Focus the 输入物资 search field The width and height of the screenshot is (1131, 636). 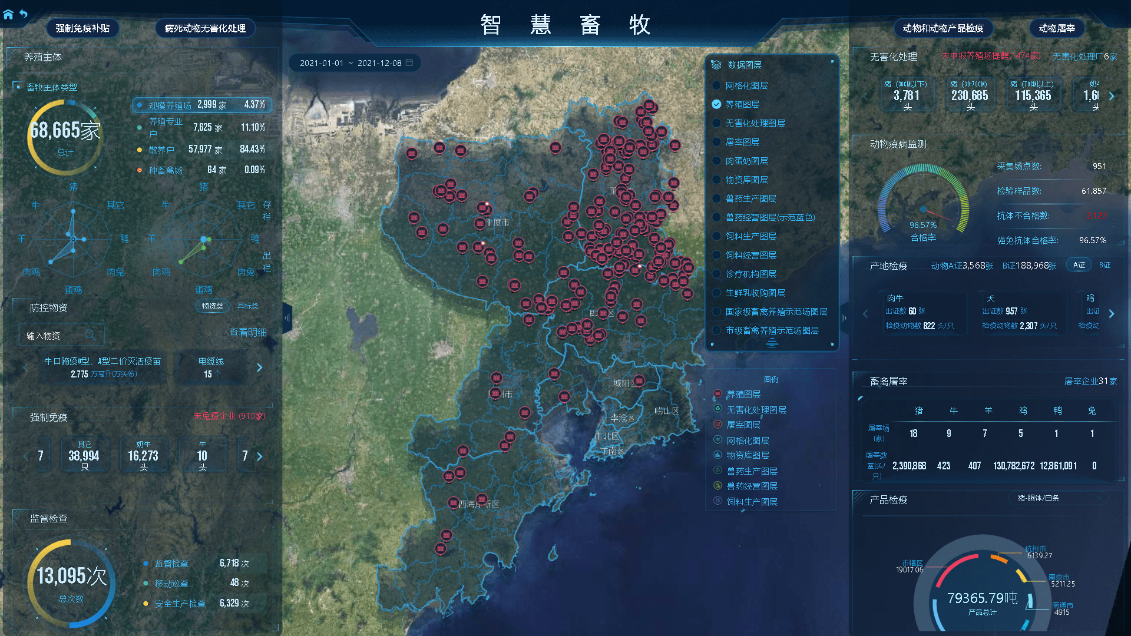pyautogui.click(x=61, y=335)
